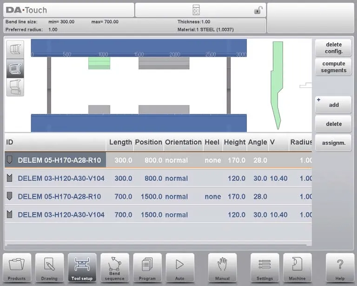Select the Tool setup tab
The width and height of the screenshot is (357, 286).
82,267
